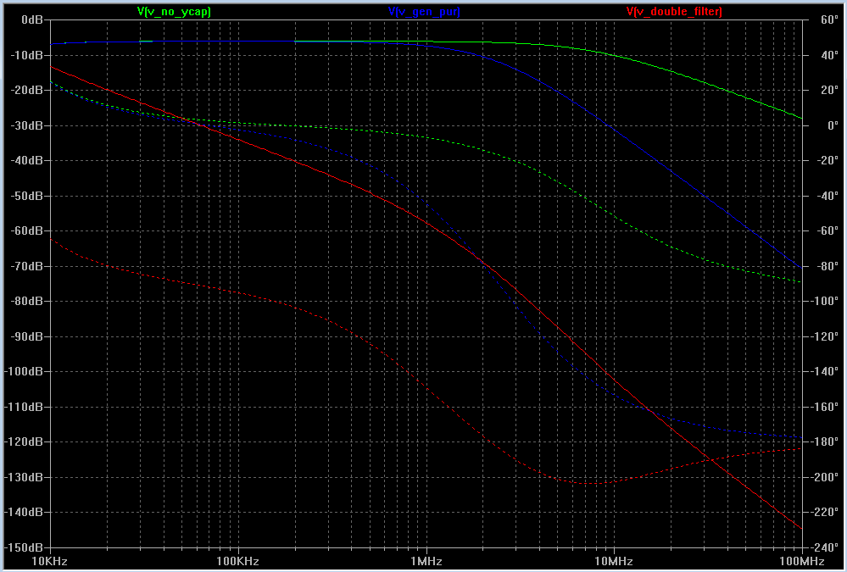Image resolution: width=847 pixels, height=572 pixels.
Task: Click the -20dB magnitude axis label
Action: point(26,90)
